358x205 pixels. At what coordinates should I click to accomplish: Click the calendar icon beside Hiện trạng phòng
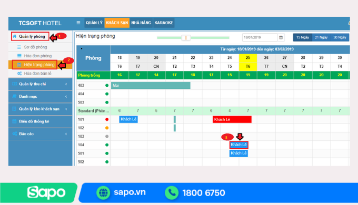pos(19,65)
